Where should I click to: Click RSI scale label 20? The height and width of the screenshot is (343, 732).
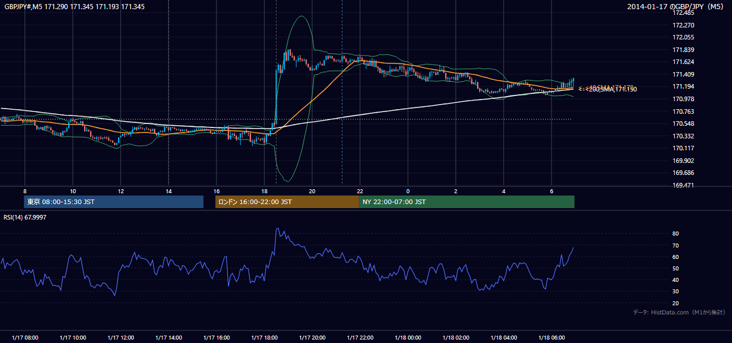[675, 303]
